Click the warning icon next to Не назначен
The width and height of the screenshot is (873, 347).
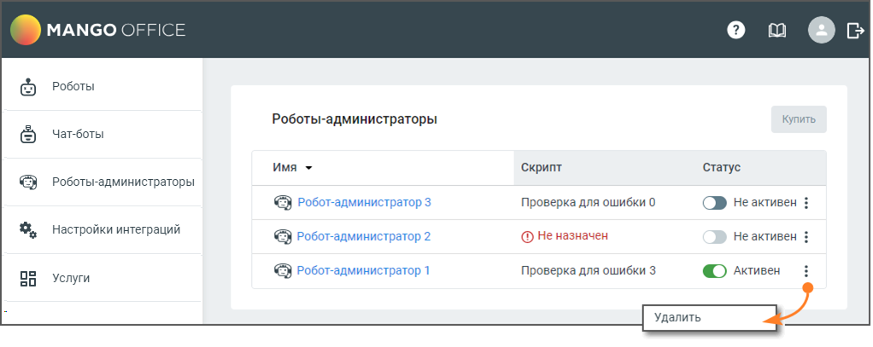[527, 237]
